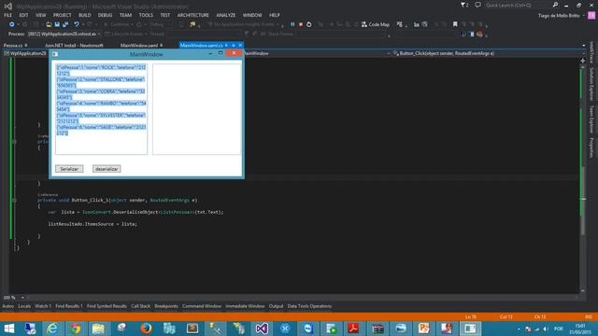Open the Output panel tab
598x336 pixels.
click(277, 306)
